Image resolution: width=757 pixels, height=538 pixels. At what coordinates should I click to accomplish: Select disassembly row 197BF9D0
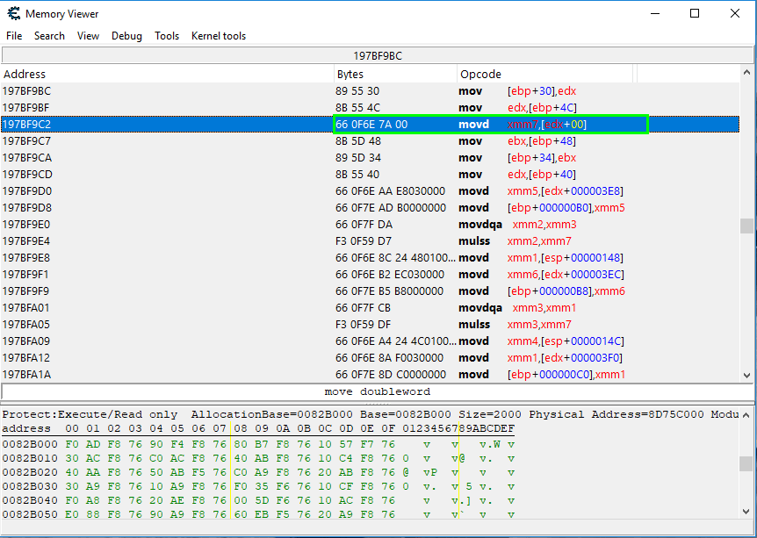[x=370, y=191]
